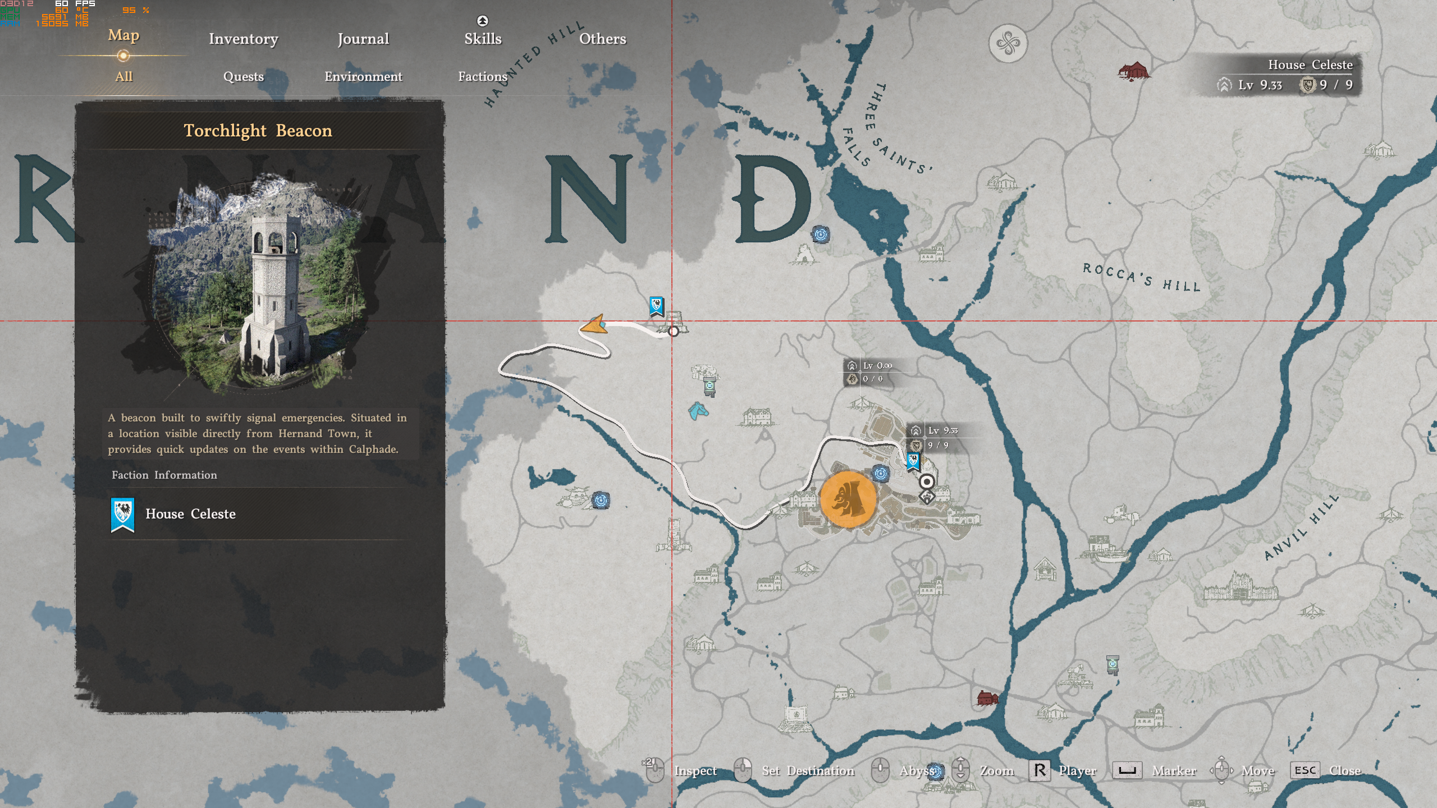Click the Abyss swirl icon beside the lake
This screenshot has width=1437, height=808.
pos(601,500)
